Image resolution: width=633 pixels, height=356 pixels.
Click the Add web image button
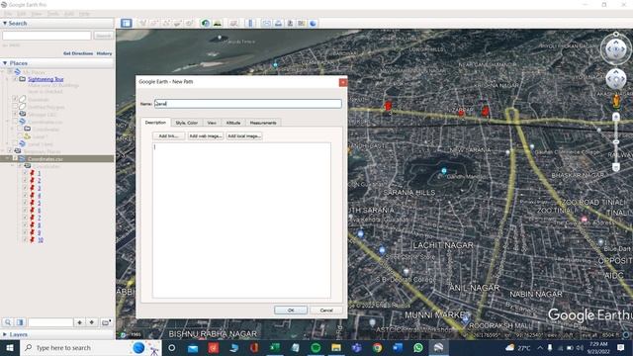point(206,136)
